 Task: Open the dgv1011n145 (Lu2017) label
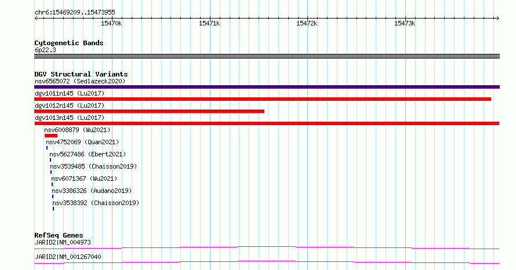70,93
